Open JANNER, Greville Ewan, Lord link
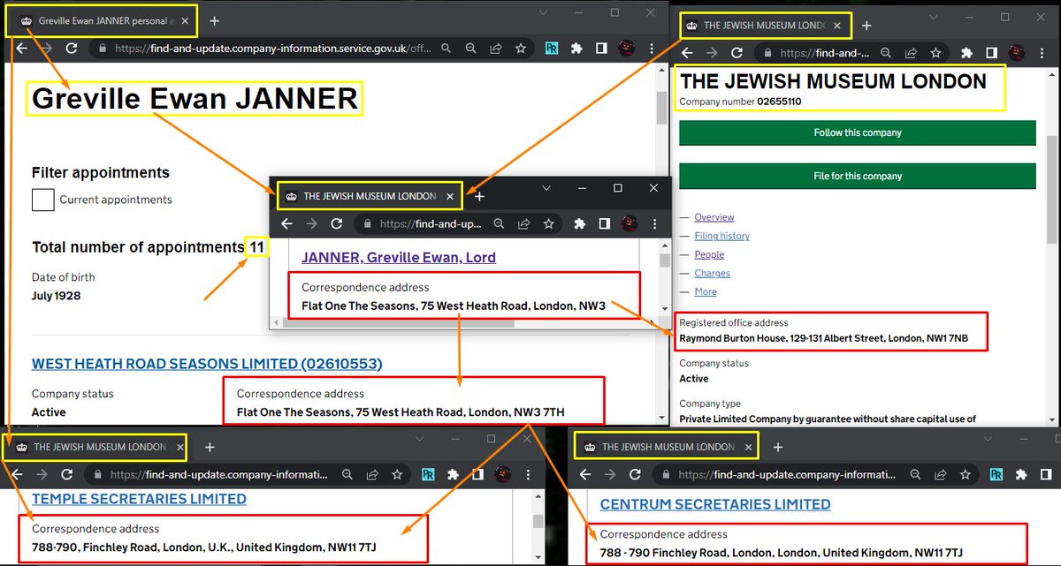This screenshot has height=566, width=1061. (x=399, y=258)
